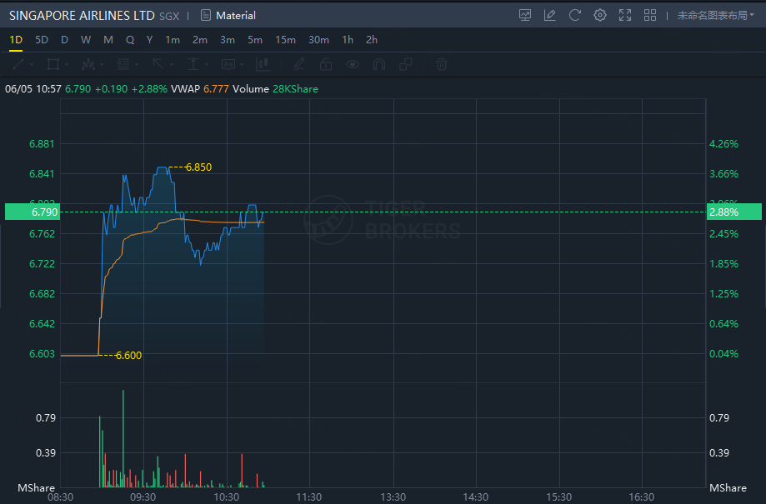
Task: Select the 5m interval
Action: click(254, 40)
